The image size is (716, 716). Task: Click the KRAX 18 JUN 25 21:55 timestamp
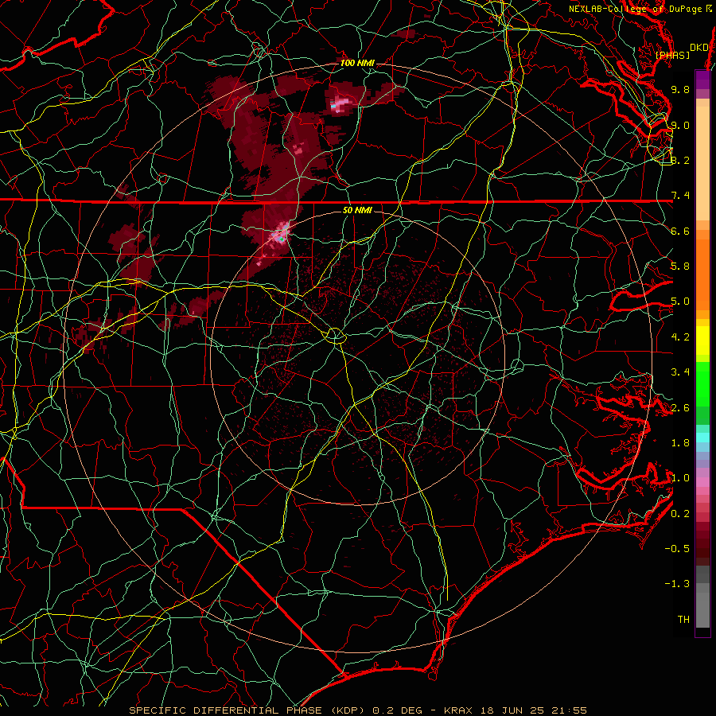515,710
